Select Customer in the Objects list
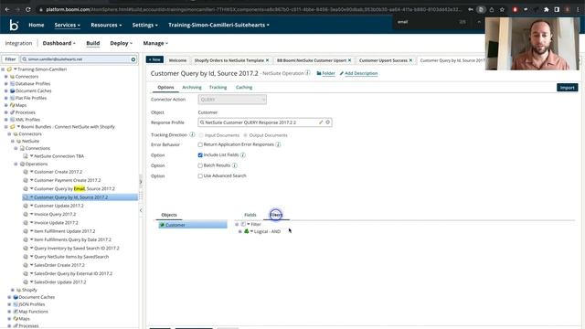This screenshot has height=329, width=585. click(192, 226)
